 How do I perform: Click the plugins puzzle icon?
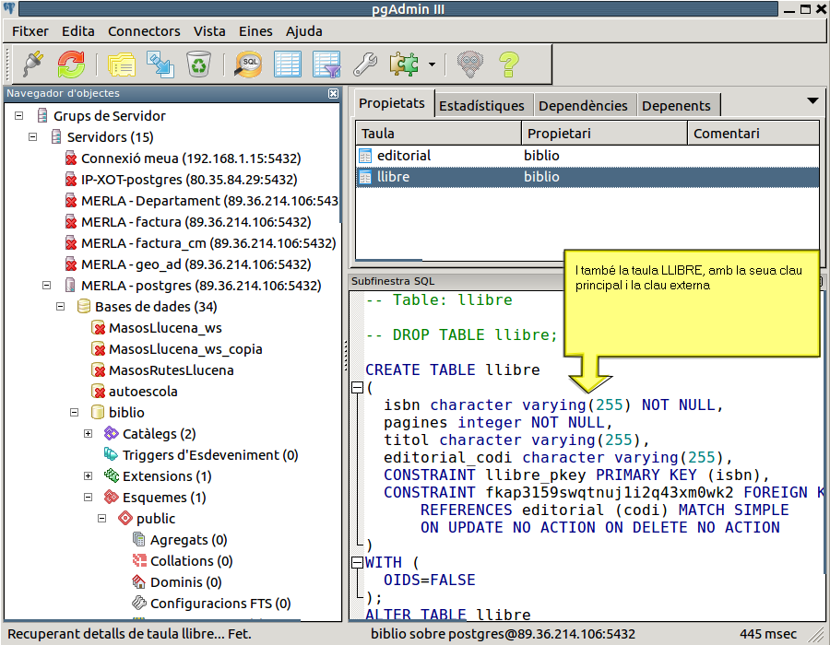pos(404,64)
